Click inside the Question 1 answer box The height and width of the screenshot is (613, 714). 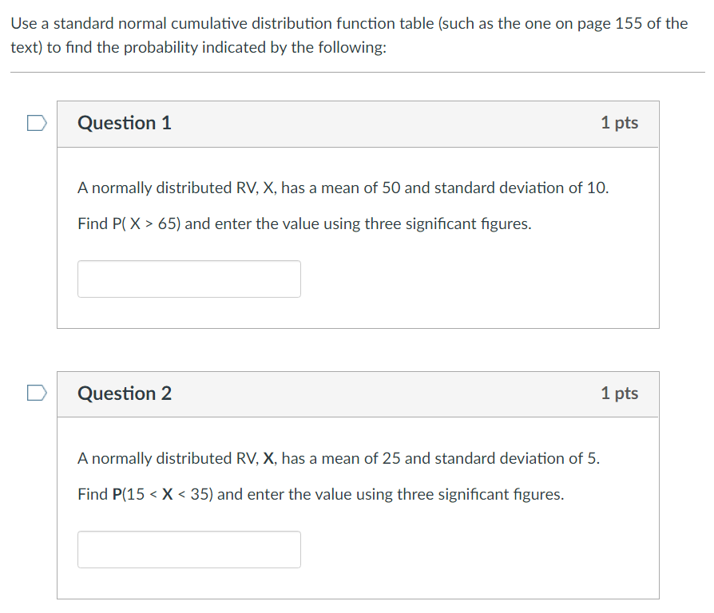[x=188, y=279]
